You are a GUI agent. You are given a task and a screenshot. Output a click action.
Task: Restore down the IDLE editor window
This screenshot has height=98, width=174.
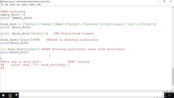click(x=164, y=2)
